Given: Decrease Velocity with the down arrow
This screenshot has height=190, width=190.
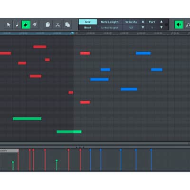Looking at the screenshot, I should tap(143, 28).
